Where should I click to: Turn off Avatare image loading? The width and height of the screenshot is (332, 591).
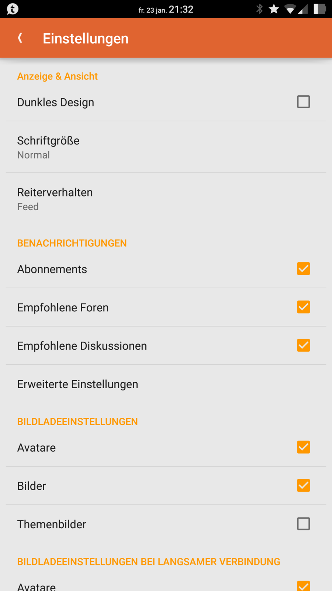pos(303,447)
